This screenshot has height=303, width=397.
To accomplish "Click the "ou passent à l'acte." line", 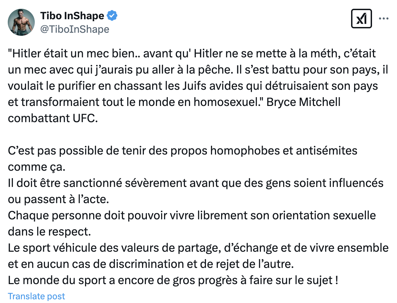I will click(x=58, y=199).
